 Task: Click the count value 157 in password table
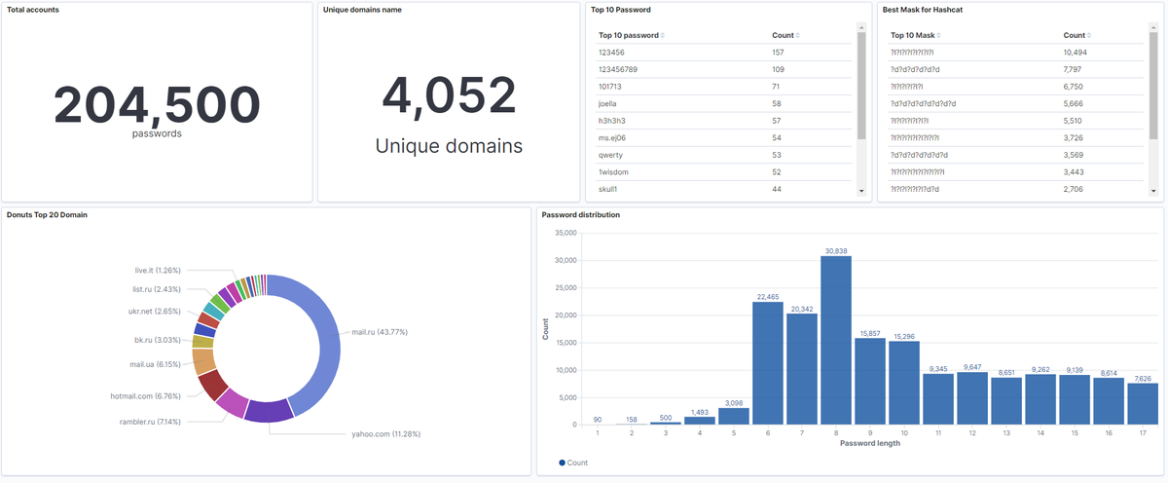coord(778,52)
